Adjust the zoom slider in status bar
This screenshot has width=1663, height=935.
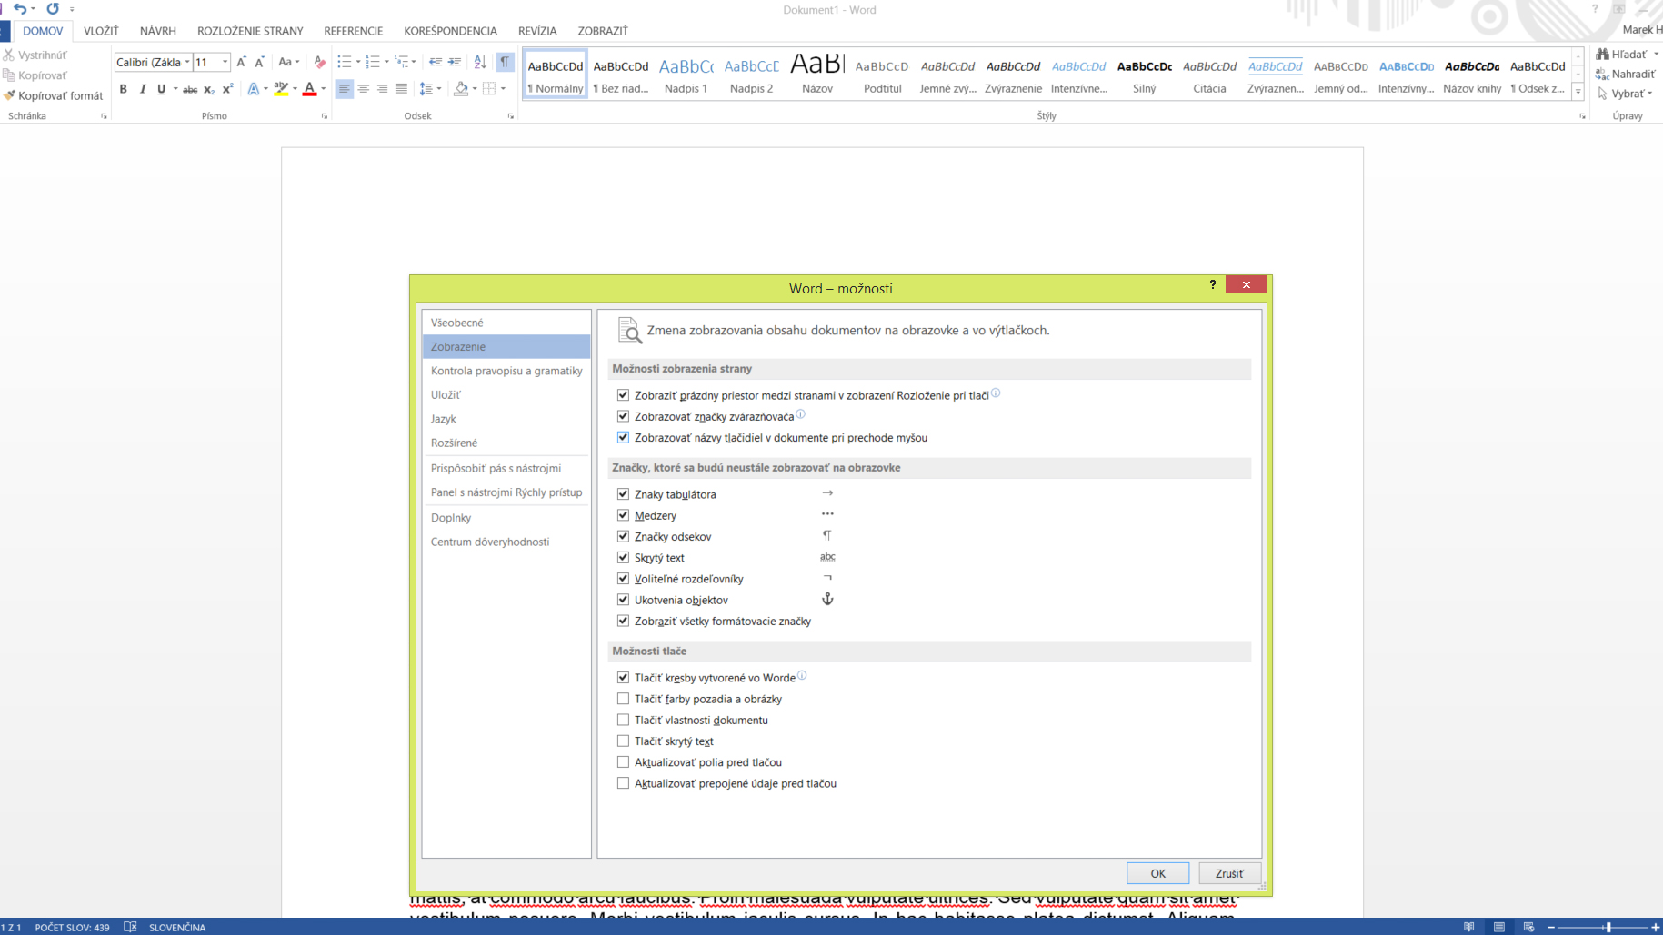[x=1608, y=927]
